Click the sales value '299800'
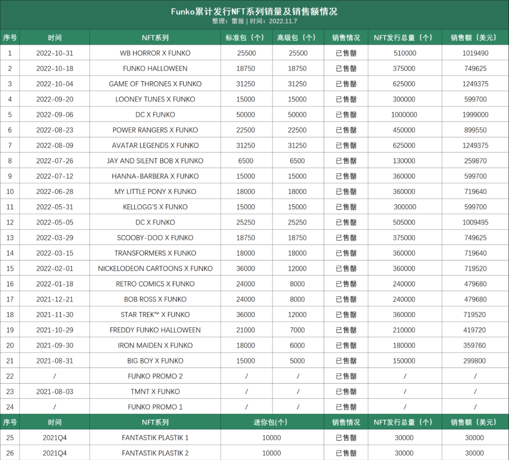The width and height of the screenshot is (509, 460). pos(474,360)
